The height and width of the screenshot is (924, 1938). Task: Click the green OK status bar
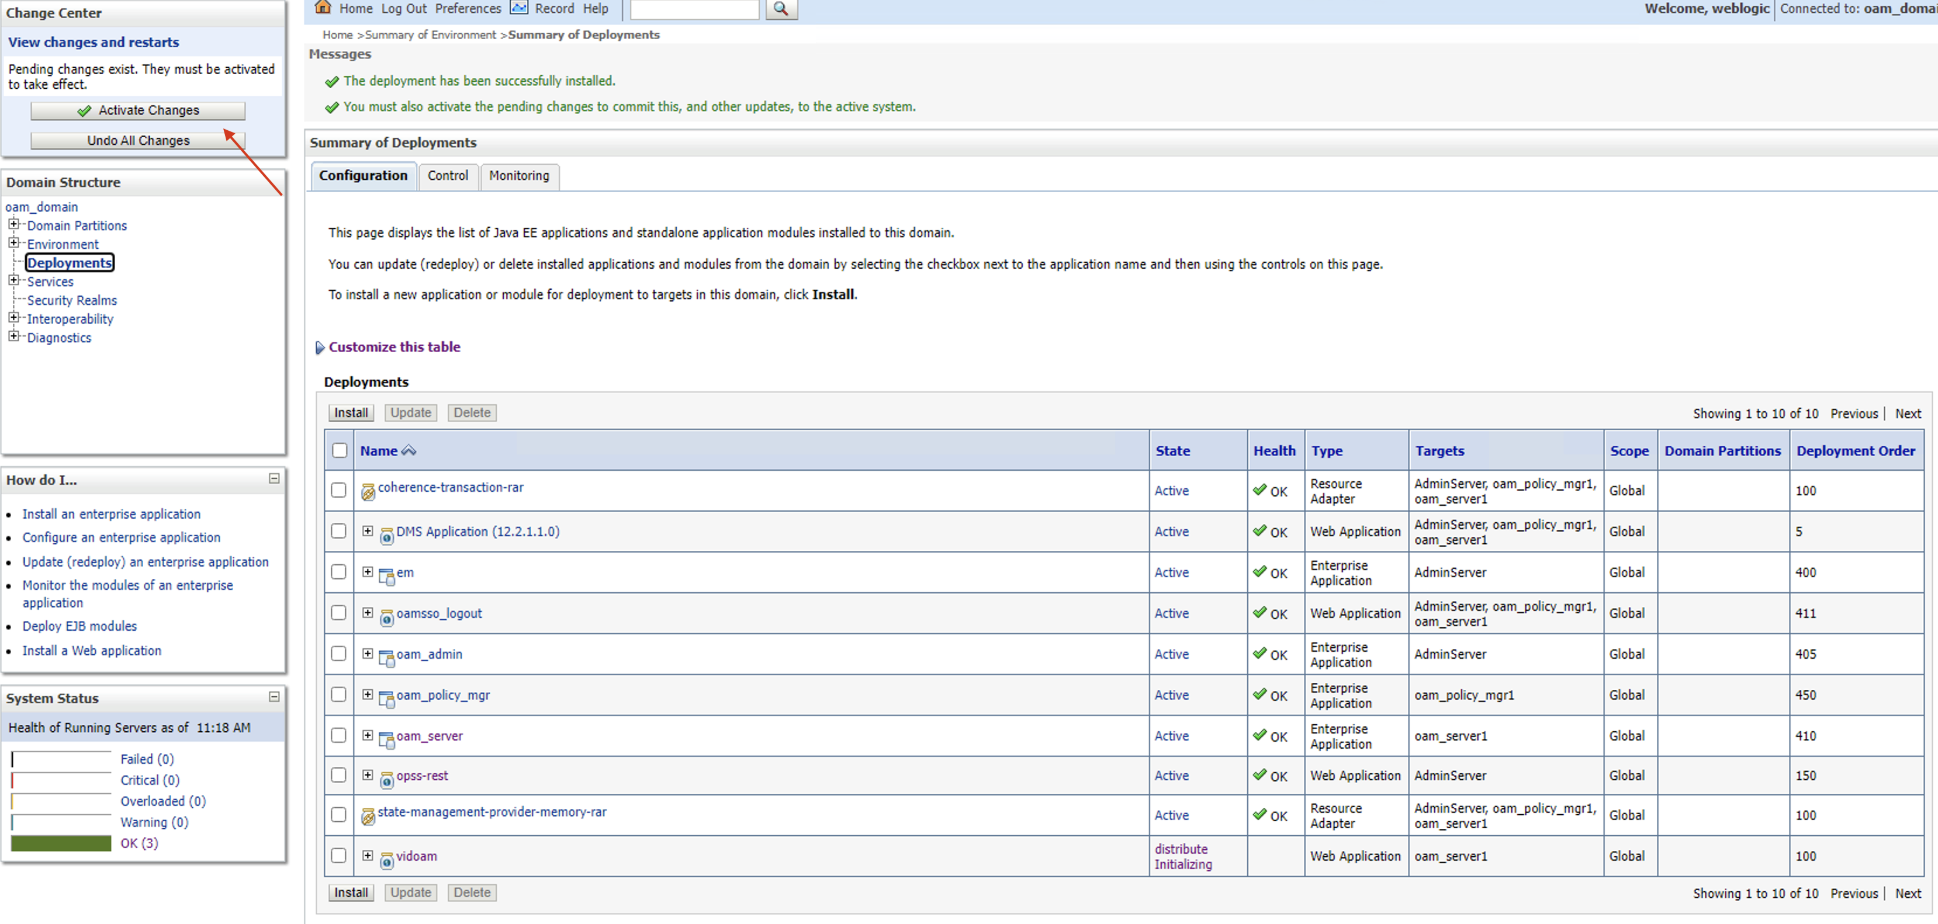pos(61,843)
